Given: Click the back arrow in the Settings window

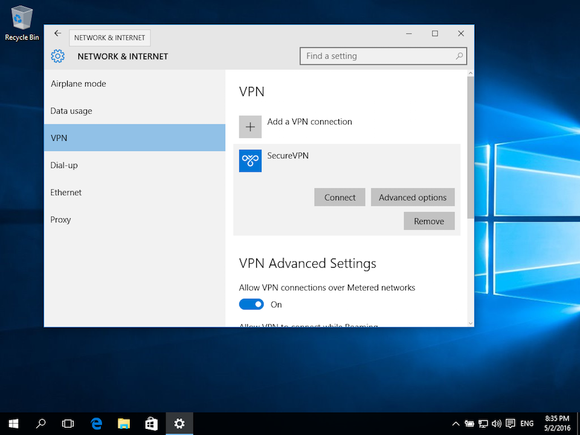Looking at the screenshot, I should (x=57, y=33).
